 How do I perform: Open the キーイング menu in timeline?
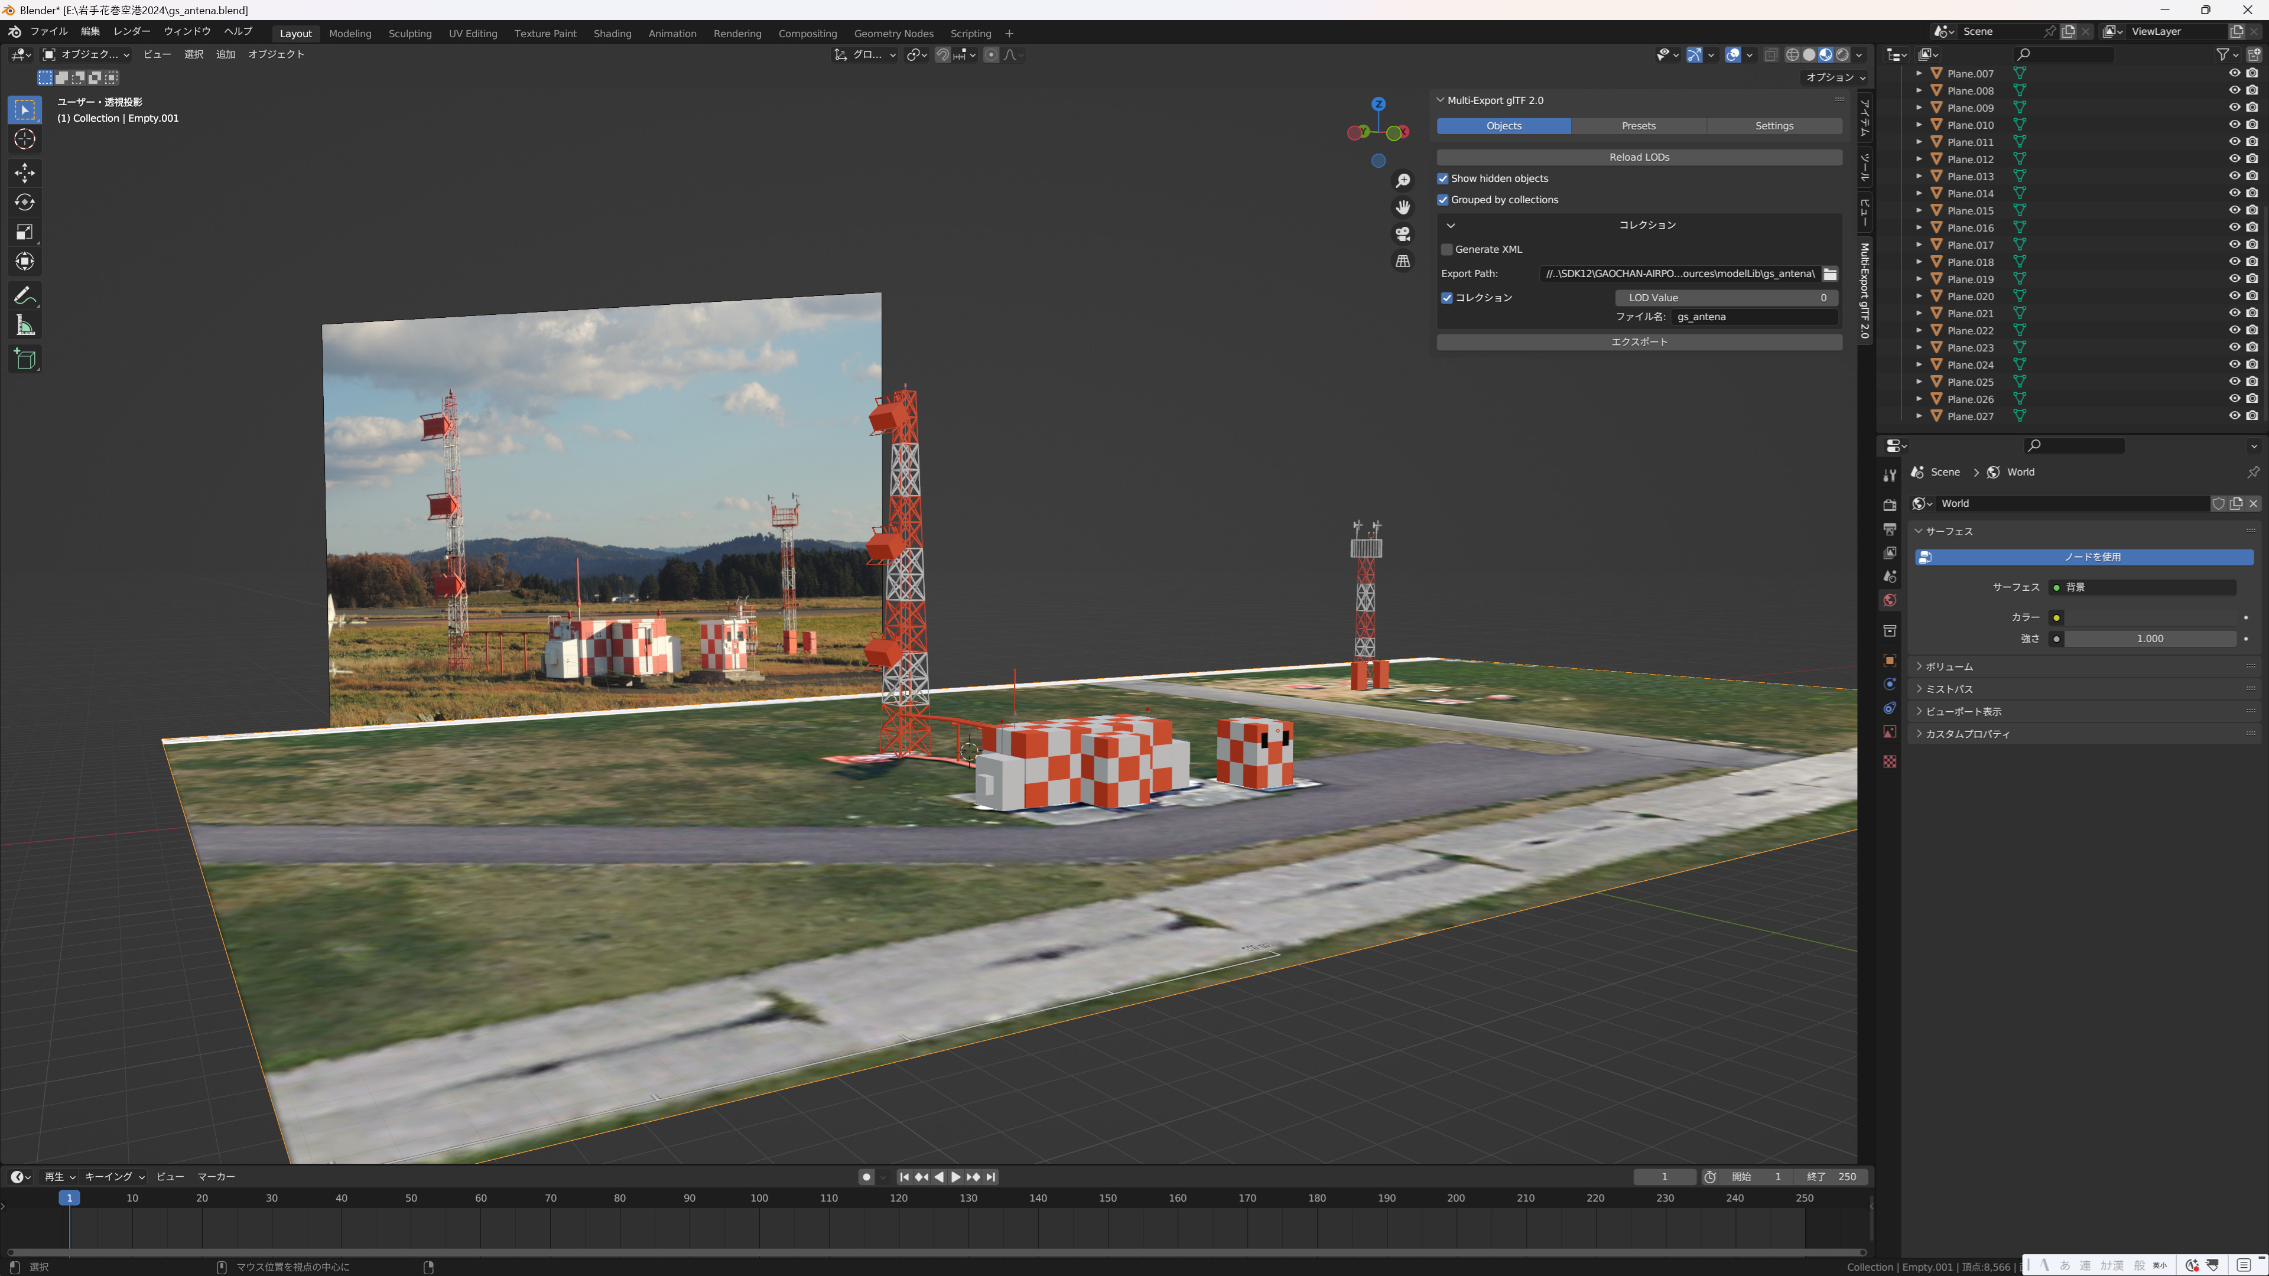tap(115, 1177)
